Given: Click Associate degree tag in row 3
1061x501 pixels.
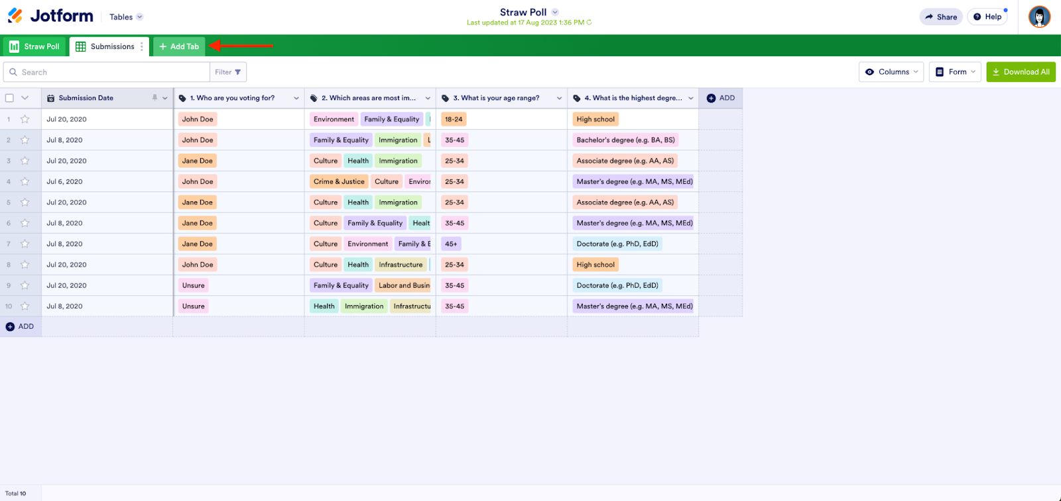Looking at the screenshot, I should tap(625, 161).
